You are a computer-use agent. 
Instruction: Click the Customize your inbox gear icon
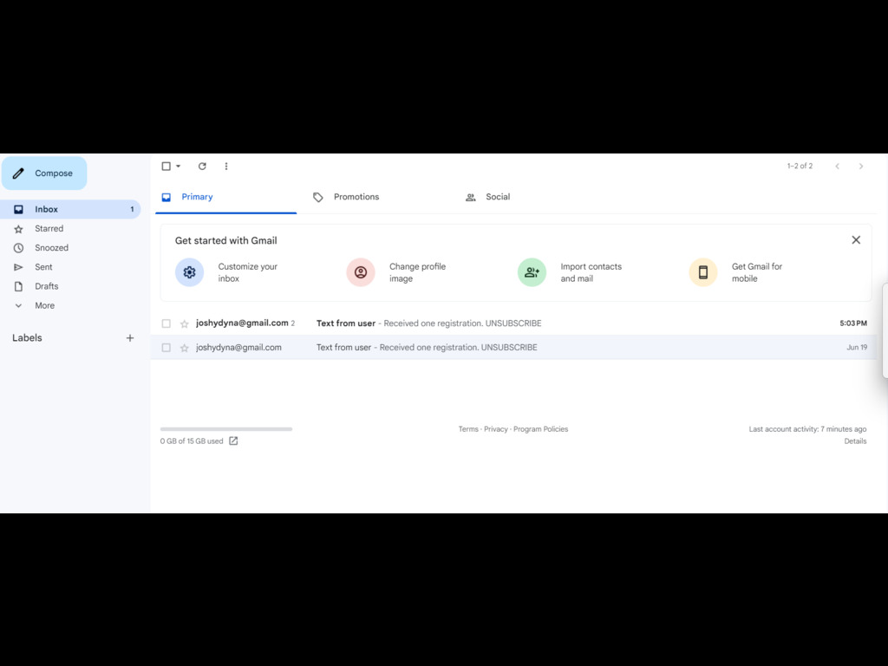(x=189, y=272)
